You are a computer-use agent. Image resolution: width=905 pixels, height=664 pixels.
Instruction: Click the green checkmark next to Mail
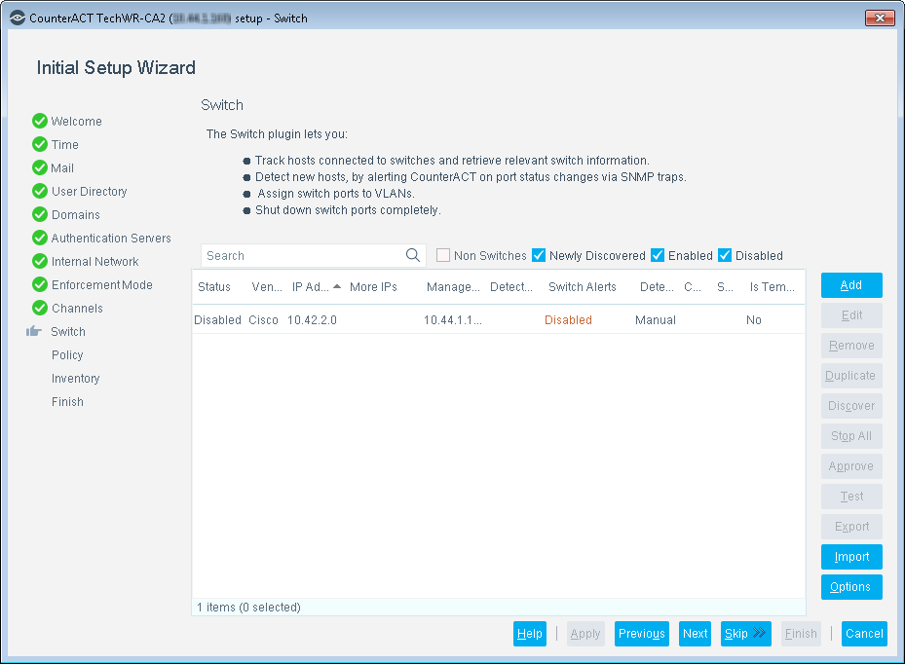(x=40, y=167)
